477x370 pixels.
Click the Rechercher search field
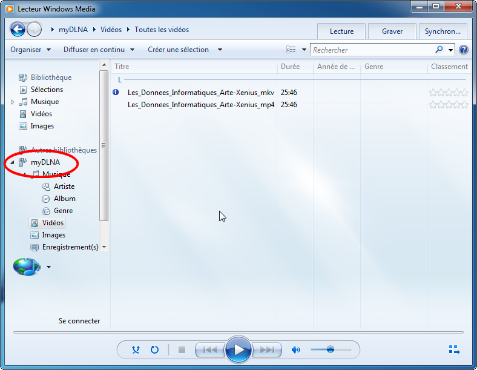point(373,50)
